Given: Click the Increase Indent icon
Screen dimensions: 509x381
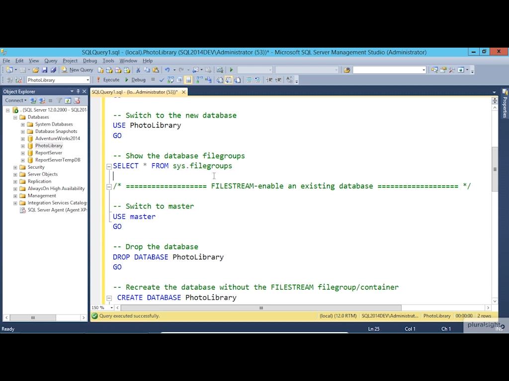Looking at the screenshot, I should tap(278, 80).
